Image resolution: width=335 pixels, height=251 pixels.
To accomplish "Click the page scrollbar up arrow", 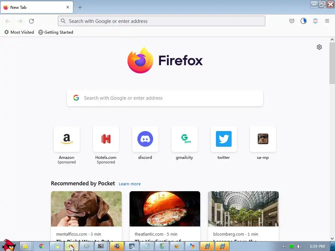I will [x=332, y=40].
